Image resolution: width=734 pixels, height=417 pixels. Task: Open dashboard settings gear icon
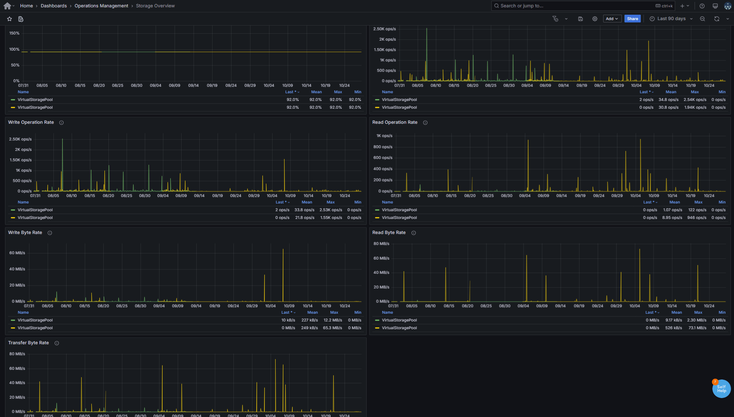click(x=595, y=19)
